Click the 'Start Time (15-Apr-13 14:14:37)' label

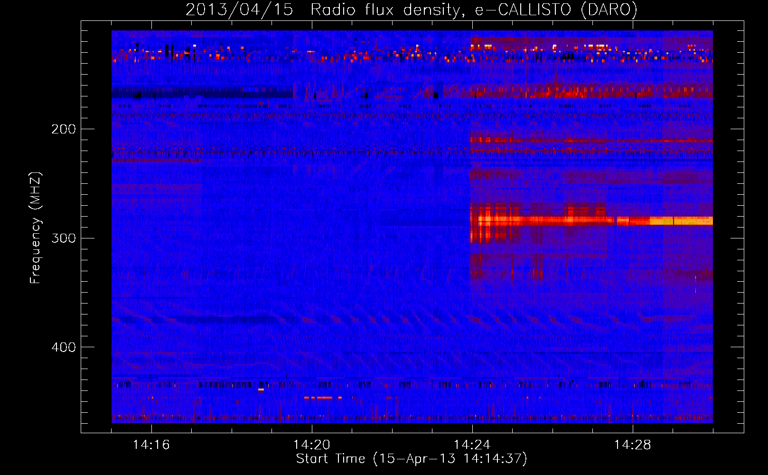[412, 459]
